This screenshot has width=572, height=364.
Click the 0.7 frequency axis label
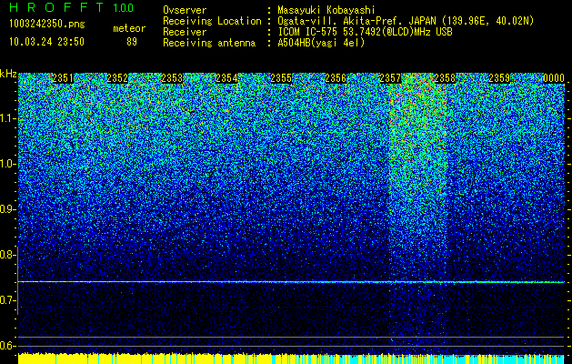tap(6, 300)
